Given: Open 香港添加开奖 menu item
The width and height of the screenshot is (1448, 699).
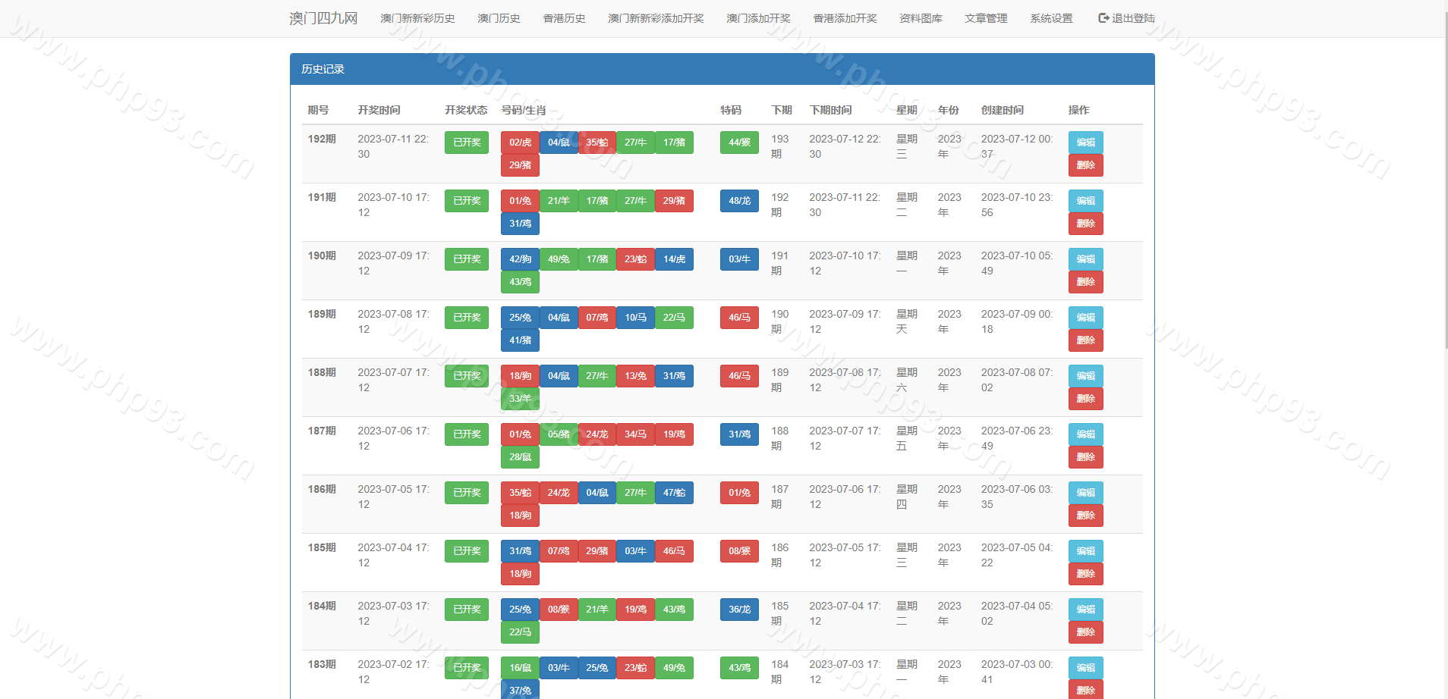Looking at the screenshot, I should [845, 18].
